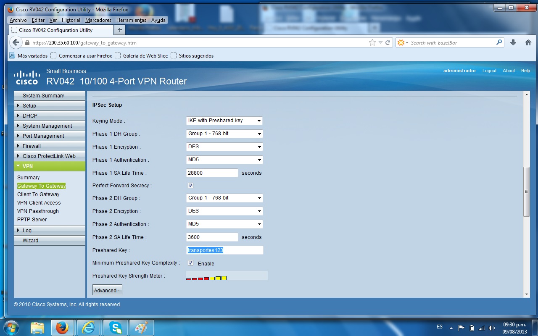Open the Phase 2 Authentication dropdown
538x336 pixels.
tap(224, 224)
